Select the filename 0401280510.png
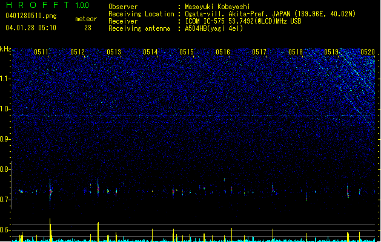381x242 pixels. tap(31, 16)
